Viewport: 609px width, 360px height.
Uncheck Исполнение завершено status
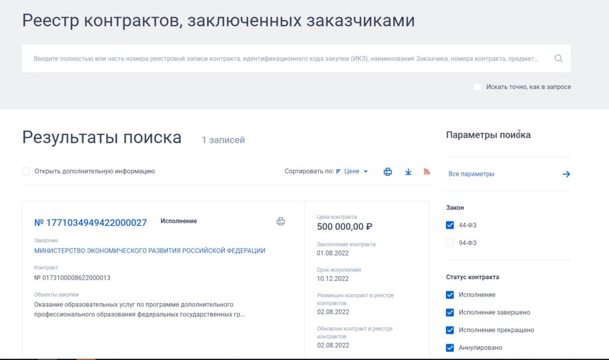450,312
